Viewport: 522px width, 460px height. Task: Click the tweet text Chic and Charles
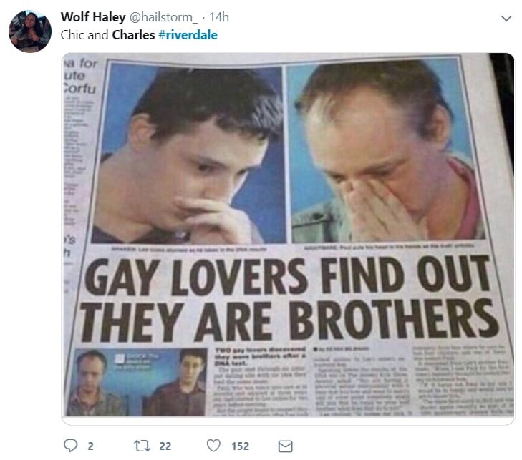coord(107,35)
